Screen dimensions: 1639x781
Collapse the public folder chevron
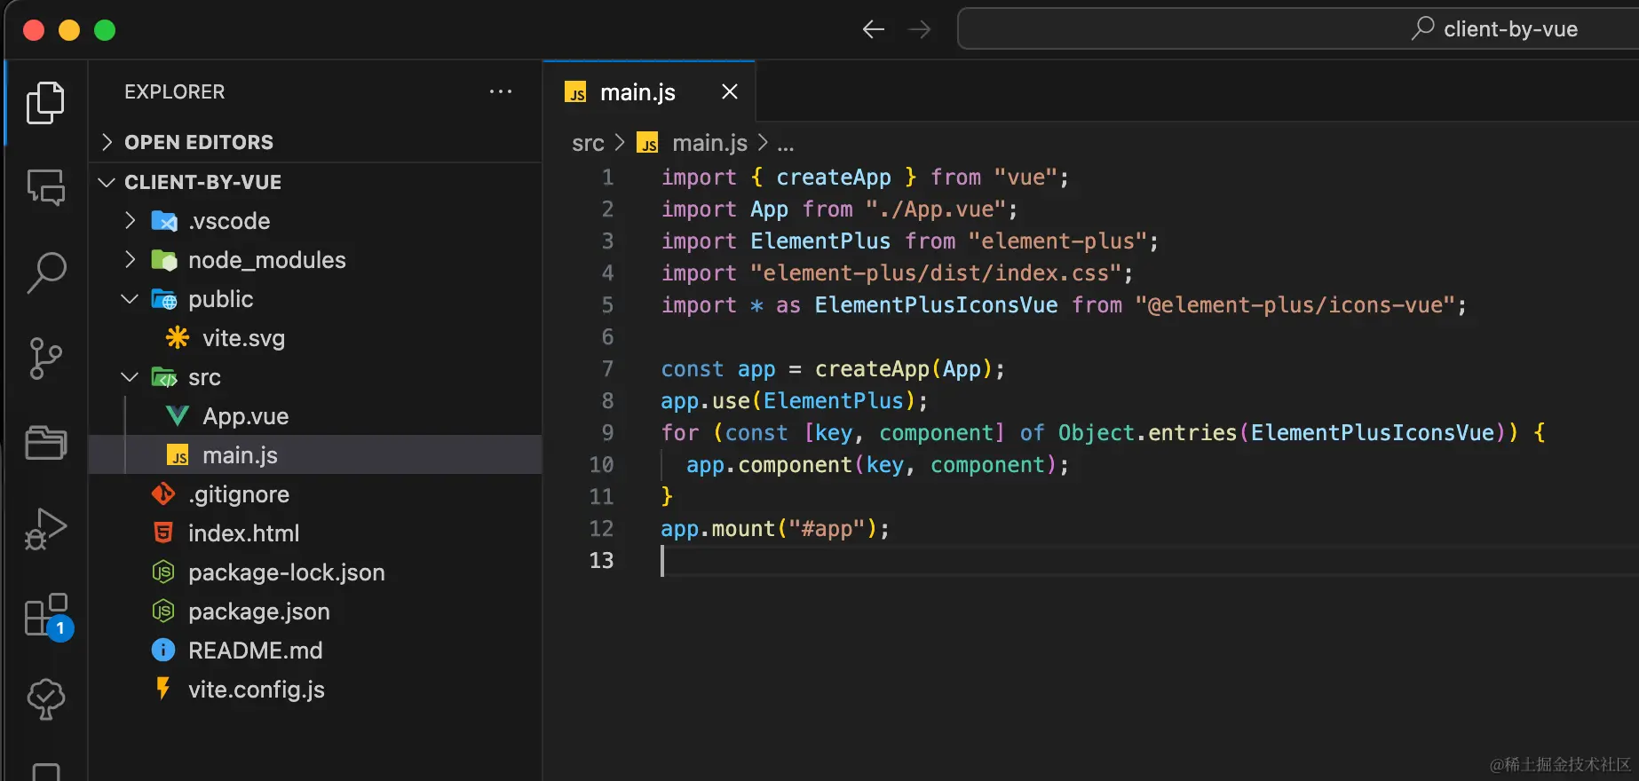pyautogui.click(x=130, y=299)
